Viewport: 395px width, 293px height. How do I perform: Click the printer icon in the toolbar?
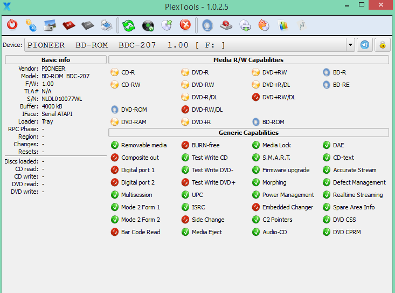point(106,25)
